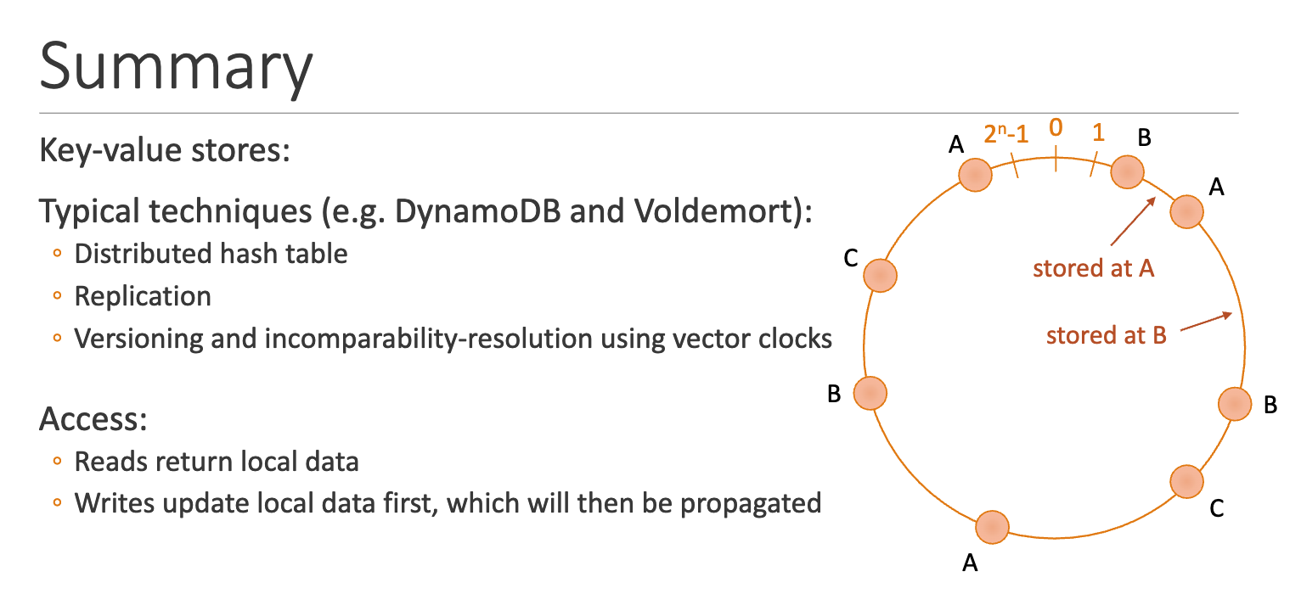
Task: Select the 'Replication' bullet text
Action: coord(143,297)
